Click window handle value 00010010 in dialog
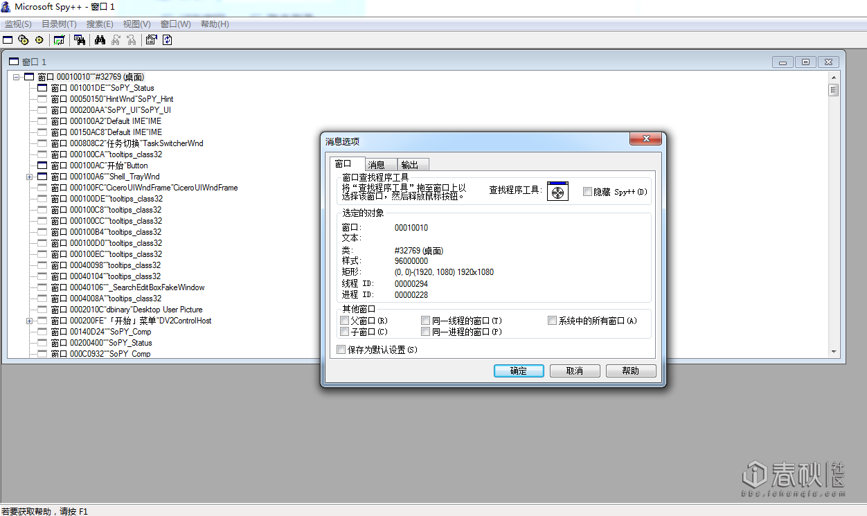The width and height of the screenshot is (867, 516). 411,228
